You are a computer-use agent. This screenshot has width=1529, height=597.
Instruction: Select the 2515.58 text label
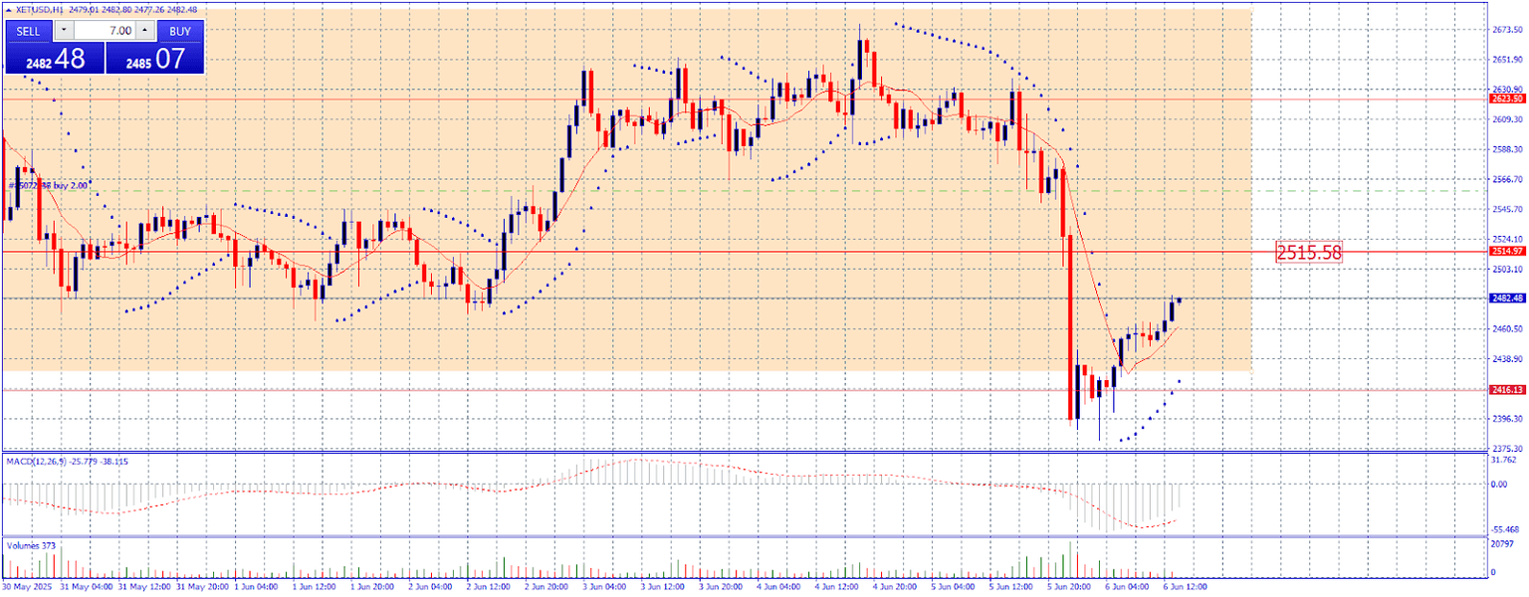point(1309,253)
